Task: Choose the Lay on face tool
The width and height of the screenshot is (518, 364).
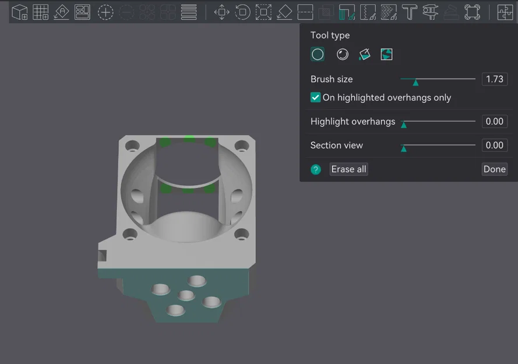Action: tap(284, 12)
